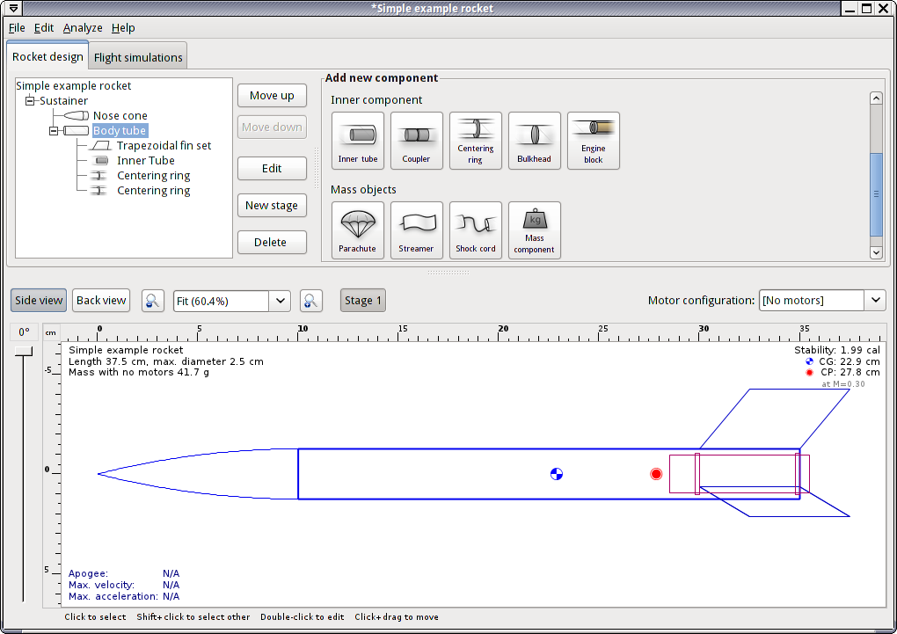897x634 pixels.
Task: Add a Mass component
Action: (535, 230)
